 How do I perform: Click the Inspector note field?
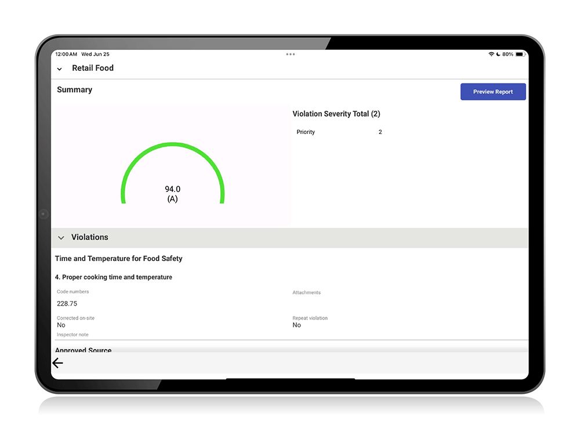click(x=72, y=335)
